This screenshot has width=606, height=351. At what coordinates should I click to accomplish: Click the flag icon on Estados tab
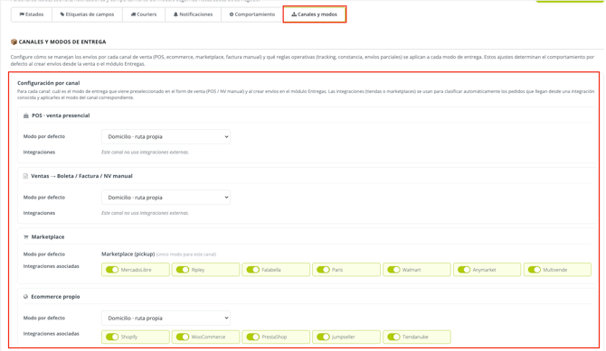click(22, 14)
